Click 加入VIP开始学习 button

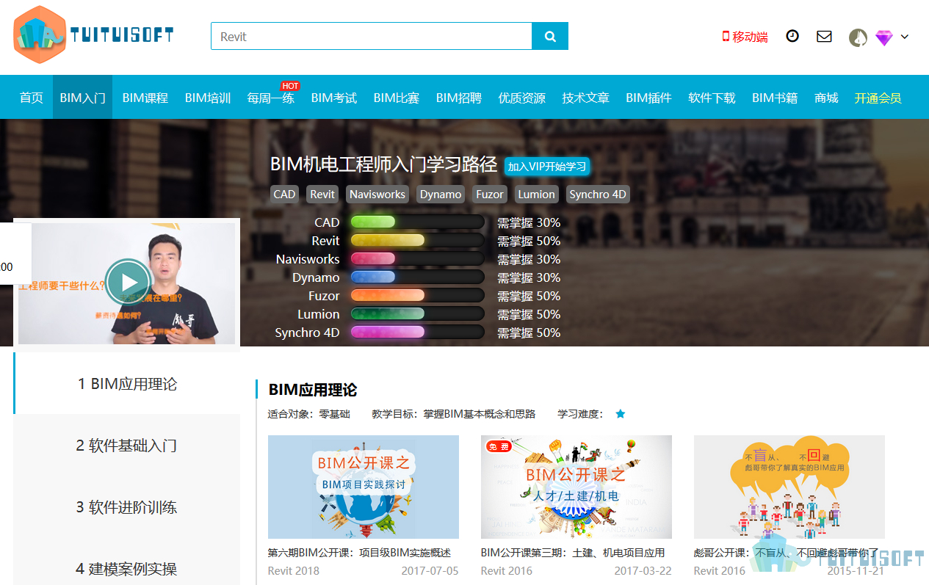547,167
